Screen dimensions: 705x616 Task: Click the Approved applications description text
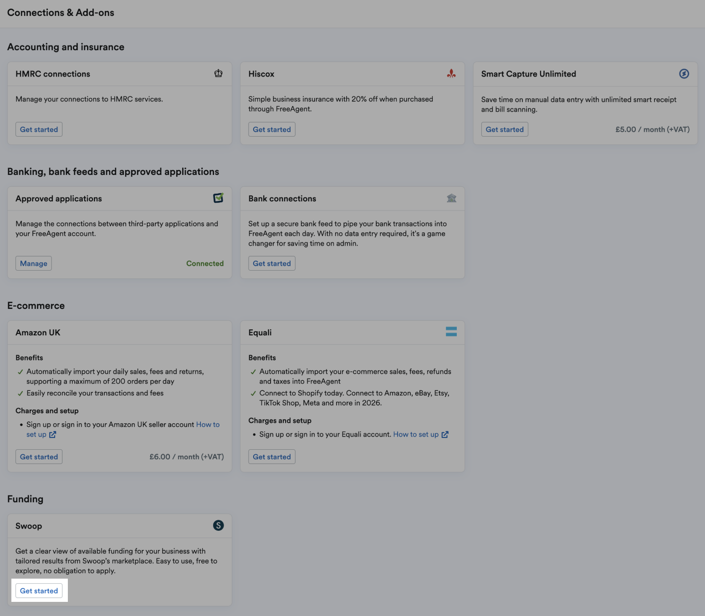pyautogui.click(x=117, y=229)
